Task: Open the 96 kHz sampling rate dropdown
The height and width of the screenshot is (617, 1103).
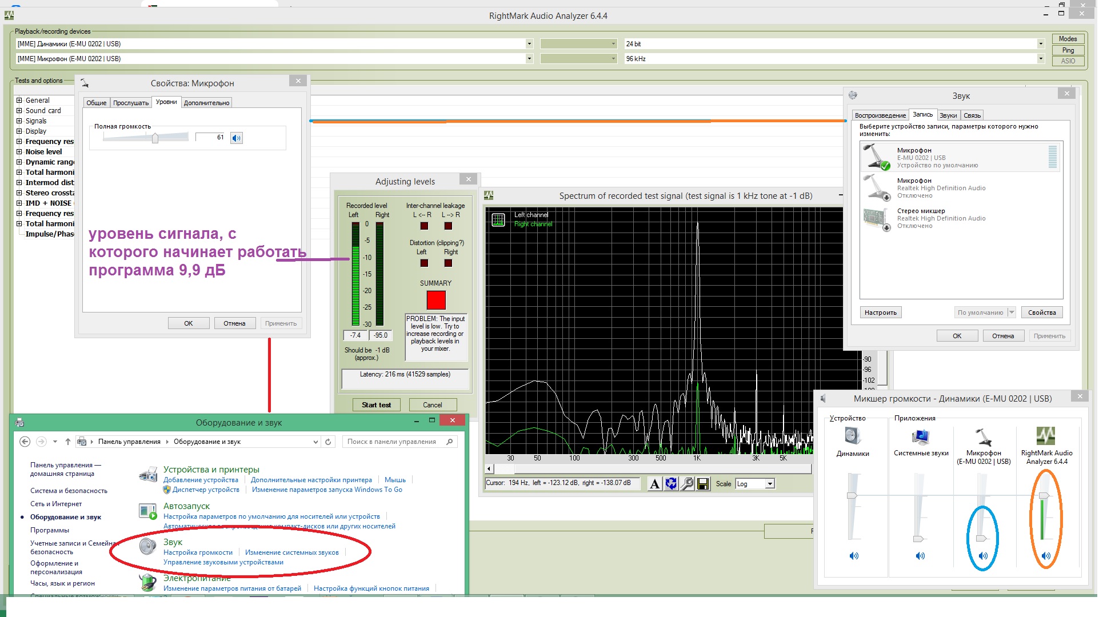Action: [x=1040, y=59]
